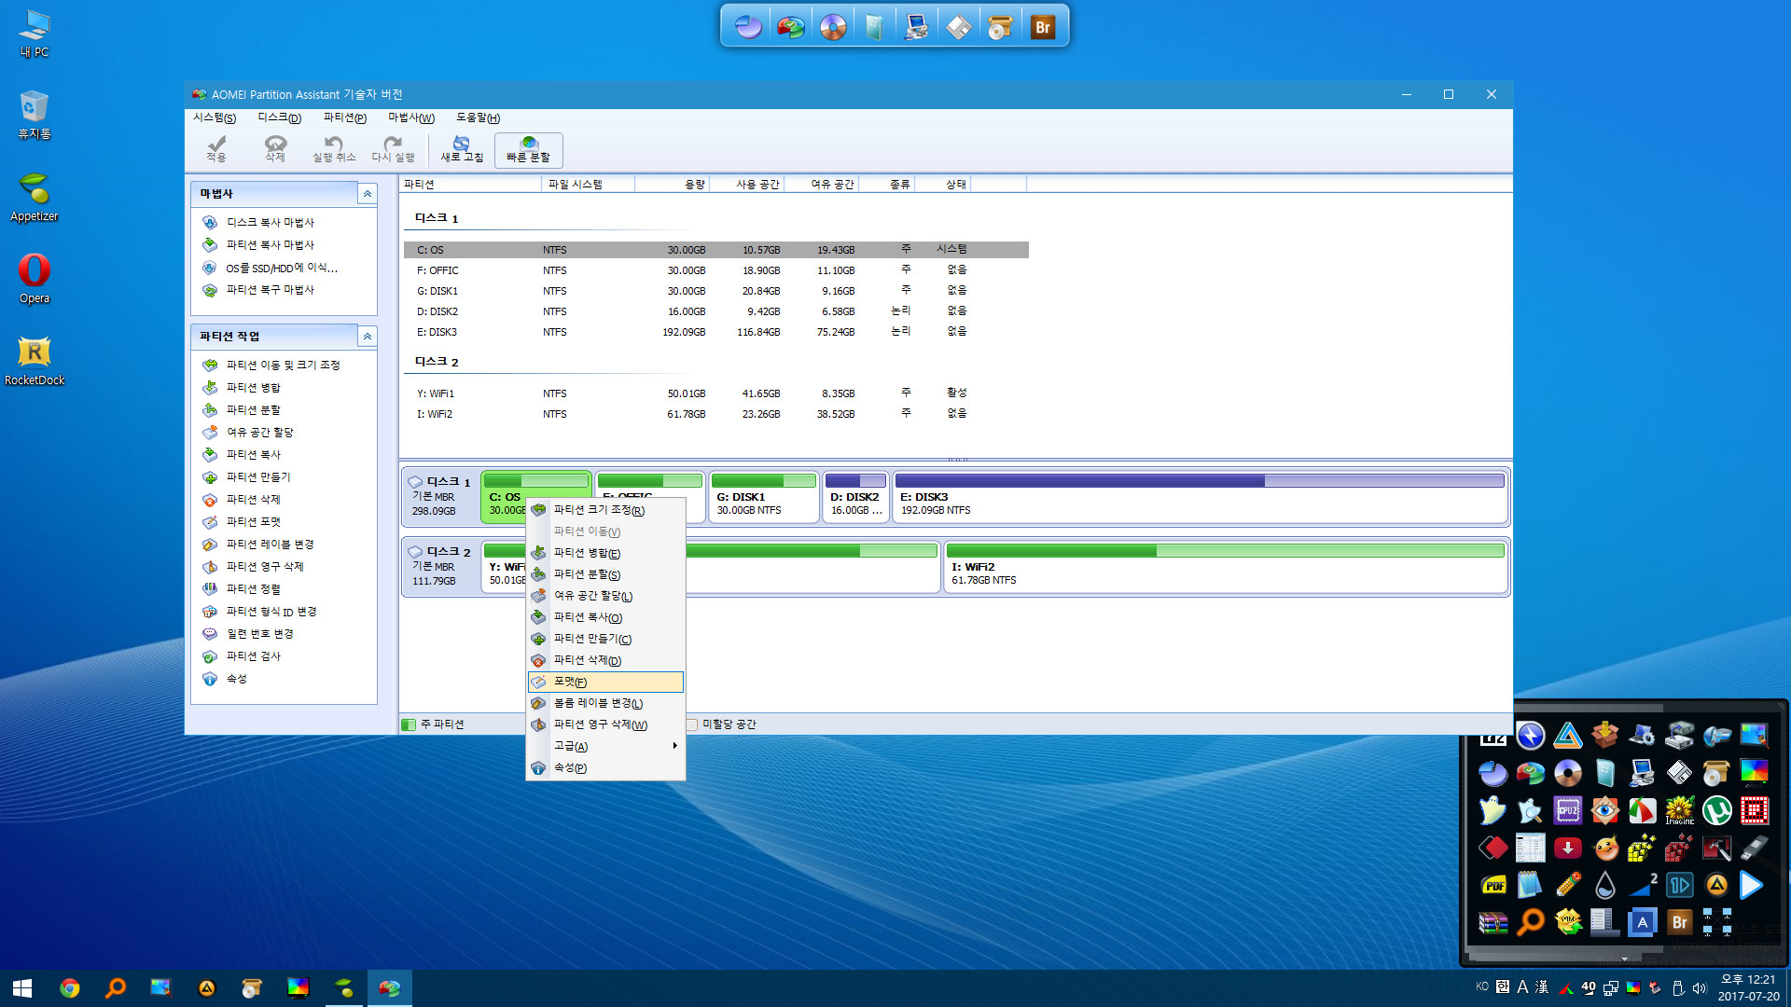Select 파티션 포맷 in the sidebar
Image resolution: width=1791 pixels, height=1007 pixels.
point(253,521)
